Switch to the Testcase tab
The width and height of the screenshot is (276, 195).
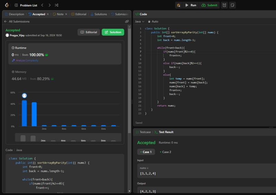click(143, 132)
